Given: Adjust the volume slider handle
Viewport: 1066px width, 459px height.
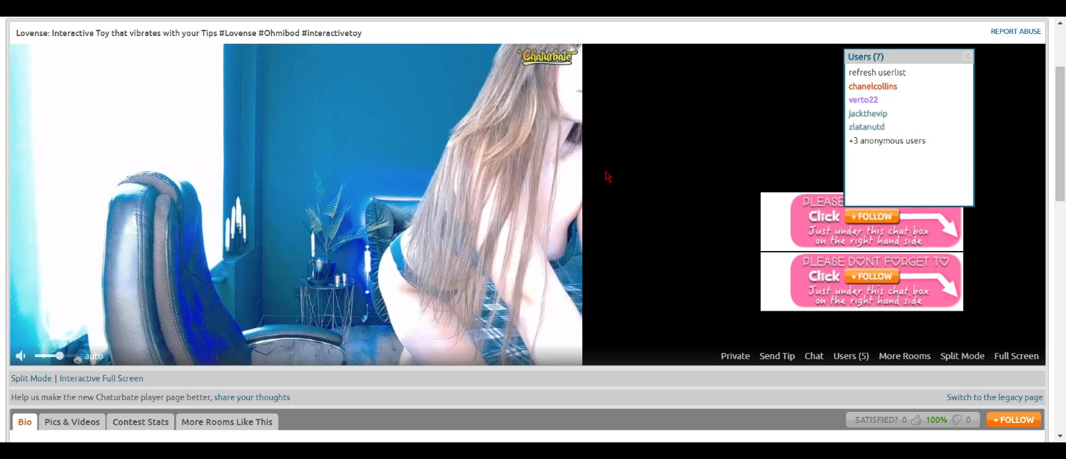Looking at the screenshot, I should click(x=60, y=356).
